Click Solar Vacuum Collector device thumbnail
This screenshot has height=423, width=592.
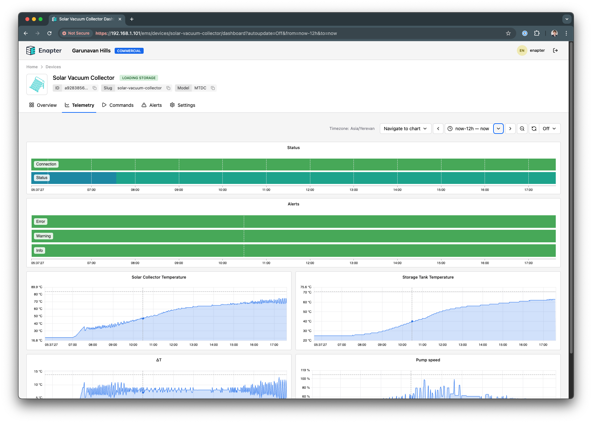tap(37, 84)
